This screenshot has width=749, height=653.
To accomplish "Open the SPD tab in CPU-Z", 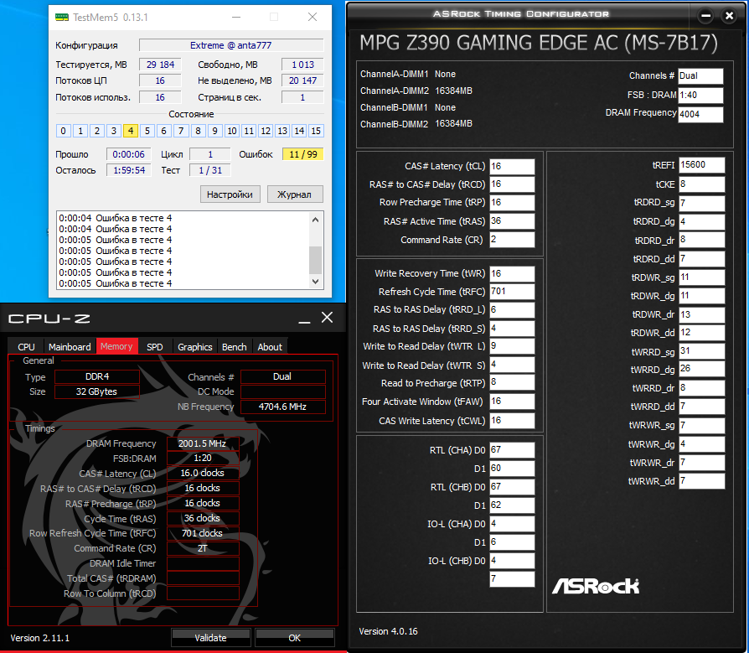I will point(154,347).
